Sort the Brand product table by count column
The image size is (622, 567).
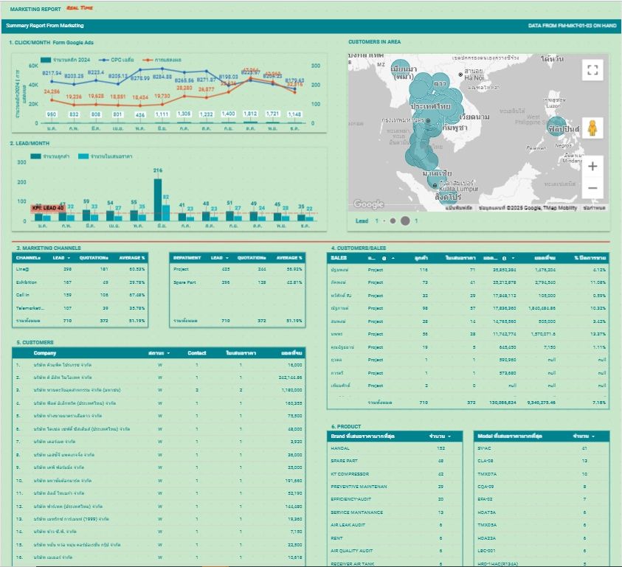click(x=449, y=436)
